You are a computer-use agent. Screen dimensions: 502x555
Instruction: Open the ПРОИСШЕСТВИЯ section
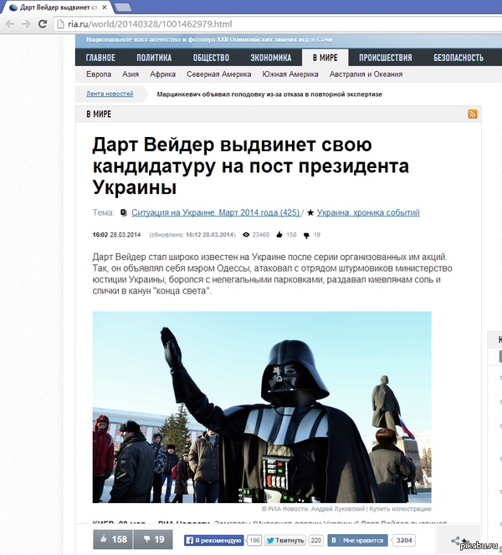[386, 58]
